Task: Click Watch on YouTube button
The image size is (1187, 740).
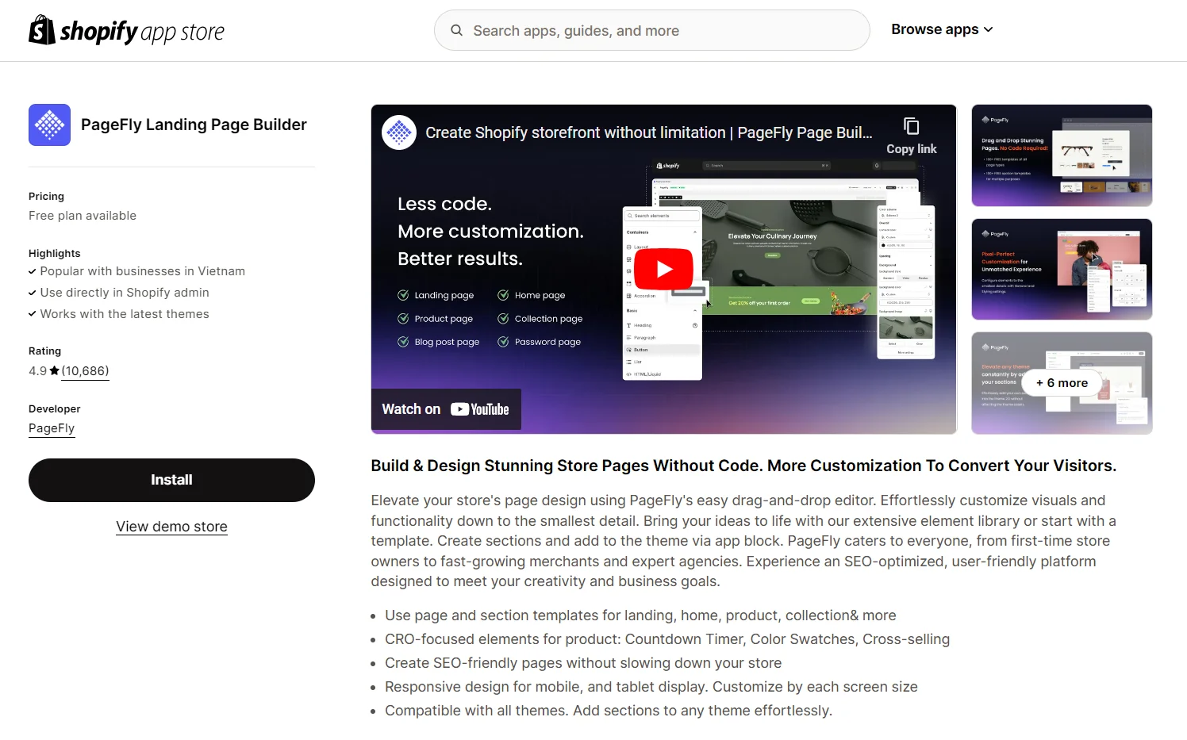Action: [446, 409]
